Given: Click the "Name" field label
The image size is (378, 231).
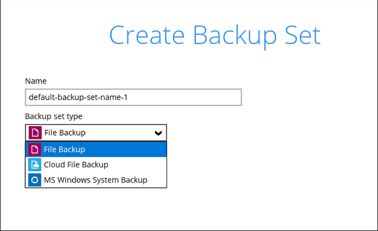Looking at the screenshot, I should (x=36, y=81).
